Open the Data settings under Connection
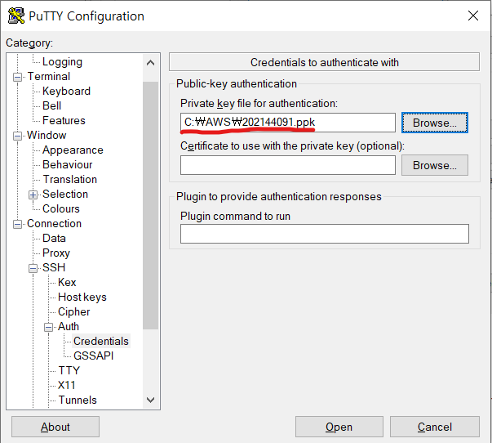Screen dimensions: 492x443 pos(54,239)
